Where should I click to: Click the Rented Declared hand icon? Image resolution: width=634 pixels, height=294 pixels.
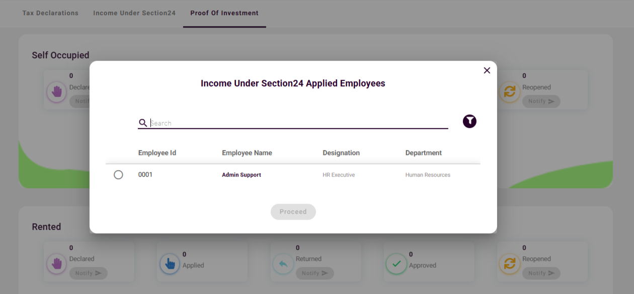tap(56, 264)
